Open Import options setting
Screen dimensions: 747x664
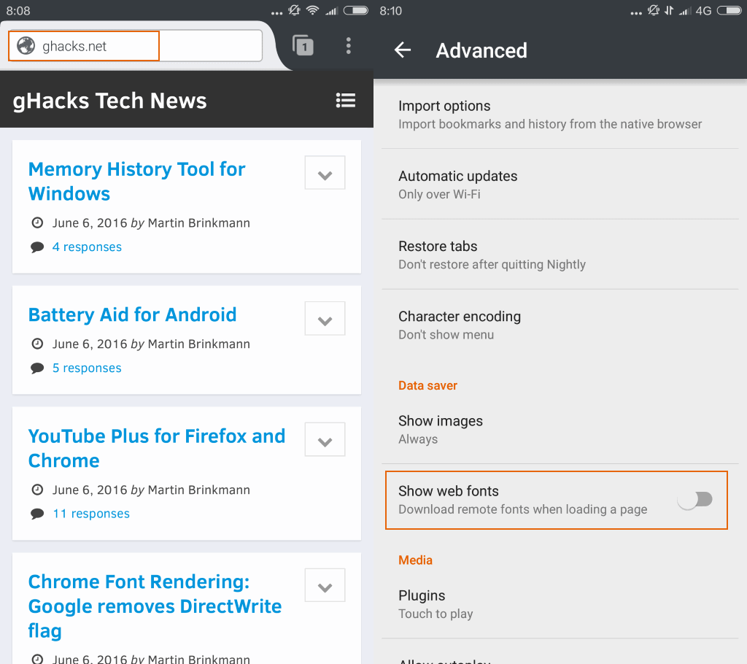coord(560,115)
